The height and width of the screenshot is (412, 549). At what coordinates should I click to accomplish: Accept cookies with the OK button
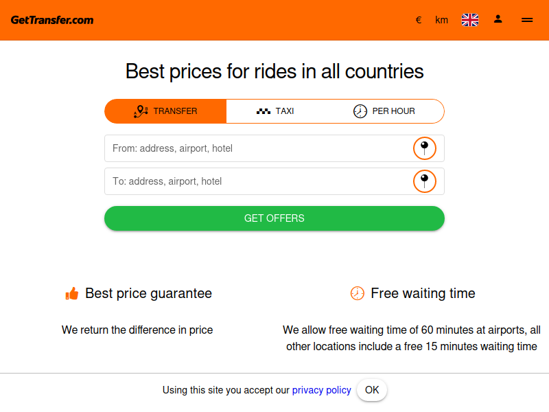pyautogui.click(x=372, y=390)
